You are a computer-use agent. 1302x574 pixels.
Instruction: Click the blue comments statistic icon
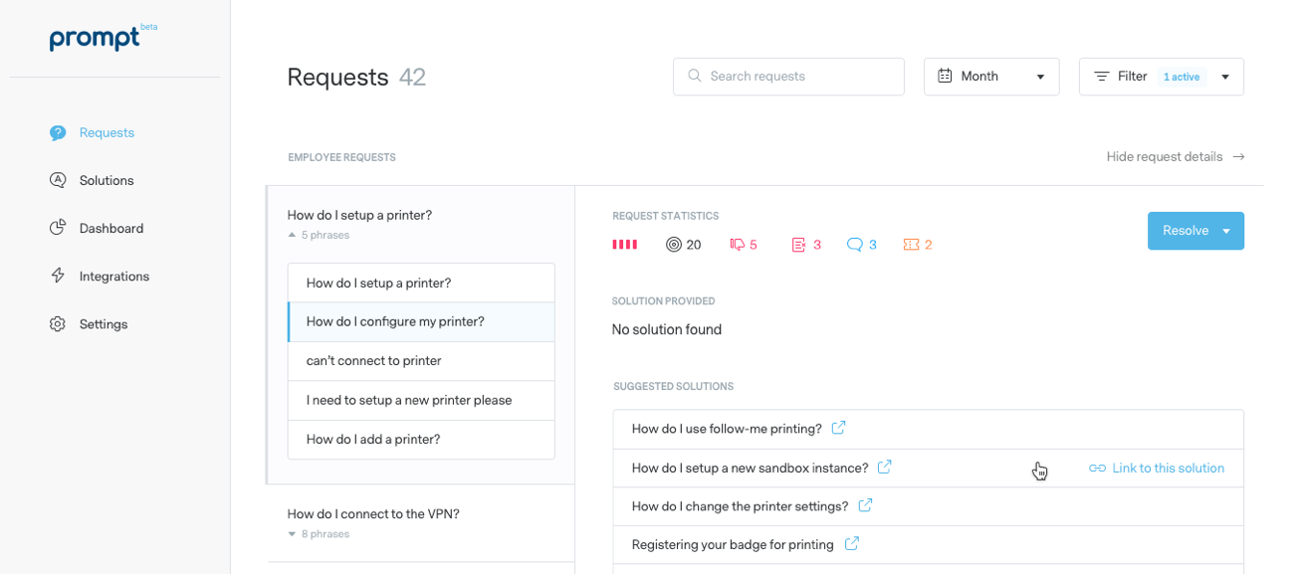(x=854, y=244)
